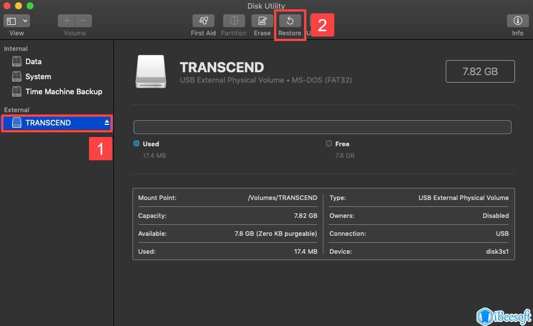Click the TRANSCEND sidebar drive icon

[x=17, y=123]
